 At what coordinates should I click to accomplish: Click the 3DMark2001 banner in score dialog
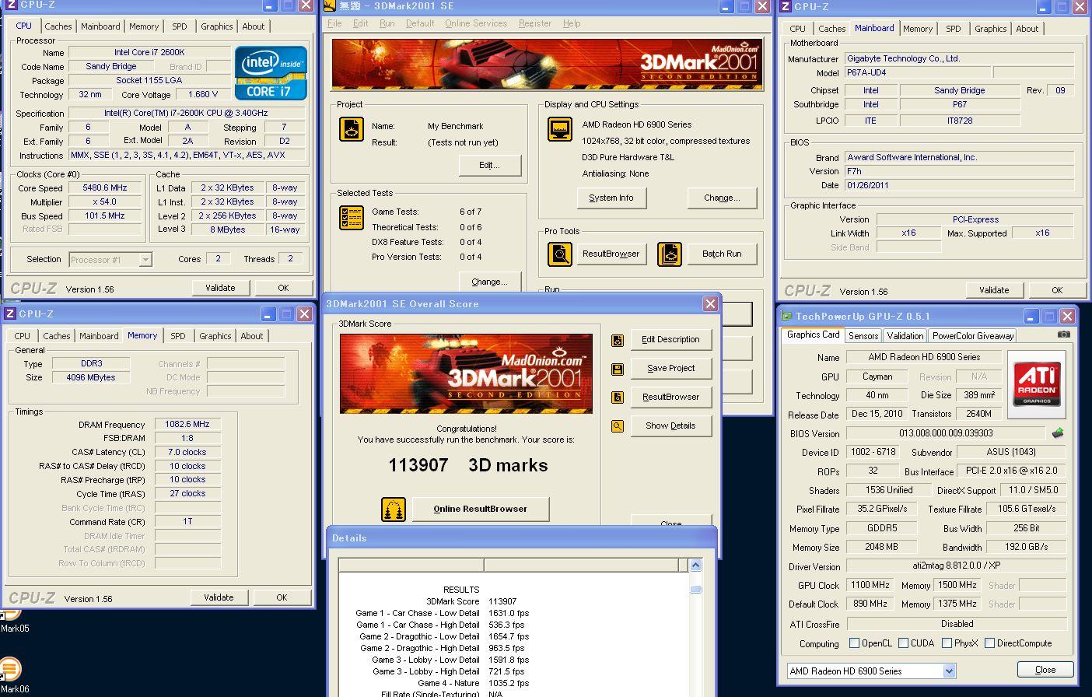[x=466, y=374]
